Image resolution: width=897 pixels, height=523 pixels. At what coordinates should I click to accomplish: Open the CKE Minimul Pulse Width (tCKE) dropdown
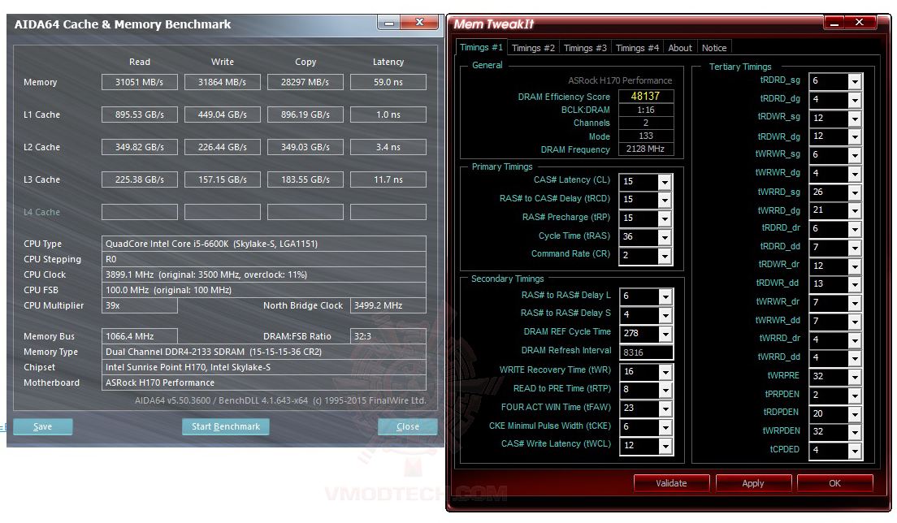tap(665, 428)
